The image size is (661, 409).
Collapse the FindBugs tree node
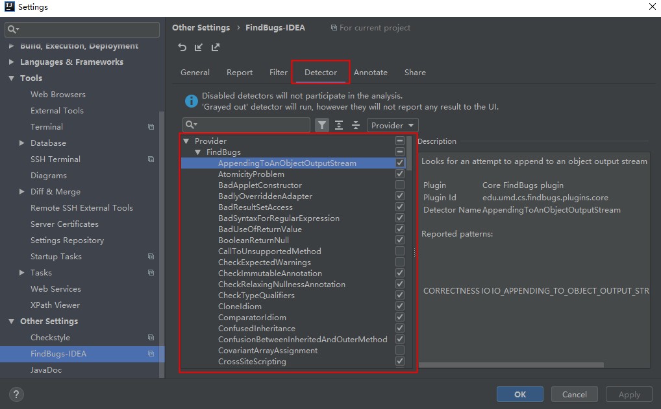click(x=197, y=152)
